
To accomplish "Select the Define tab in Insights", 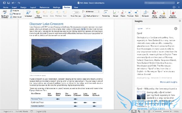I will (x=148, y=29).
